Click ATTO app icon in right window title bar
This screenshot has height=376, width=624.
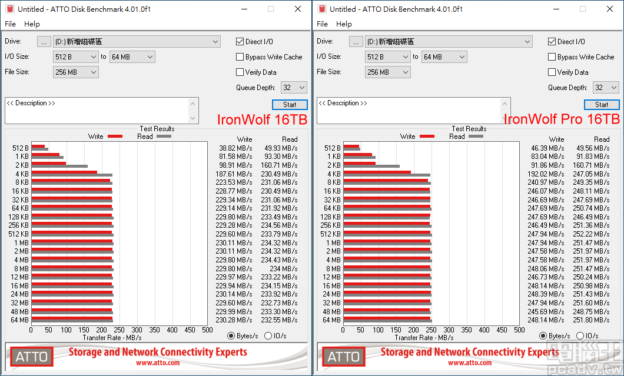[322, 9]
